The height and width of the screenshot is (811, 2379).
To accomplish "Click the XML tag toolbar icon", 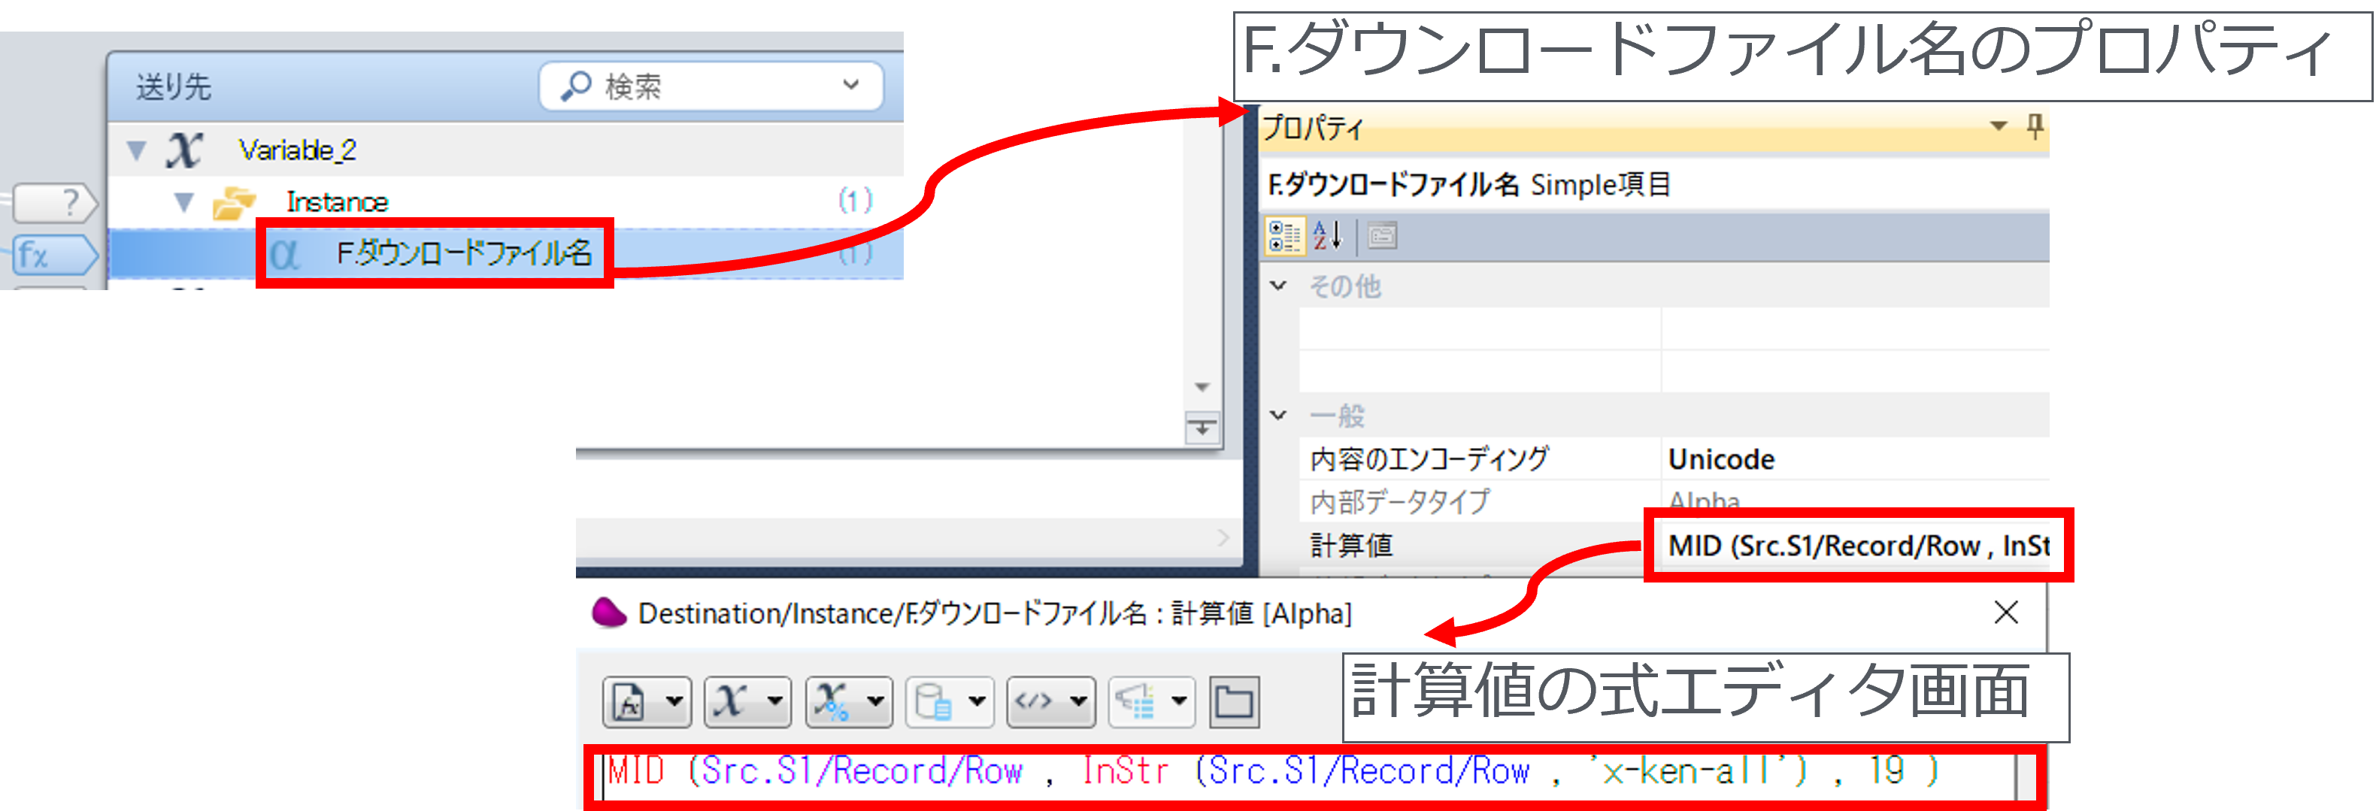I will pyautogui.click(x=1033, y=702).
